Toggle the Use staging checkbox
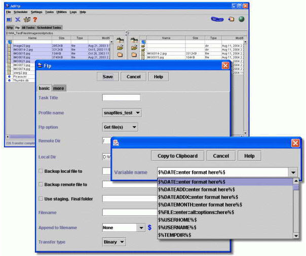Viewport: 306px width, 256px height. click(x=41, y=199)
